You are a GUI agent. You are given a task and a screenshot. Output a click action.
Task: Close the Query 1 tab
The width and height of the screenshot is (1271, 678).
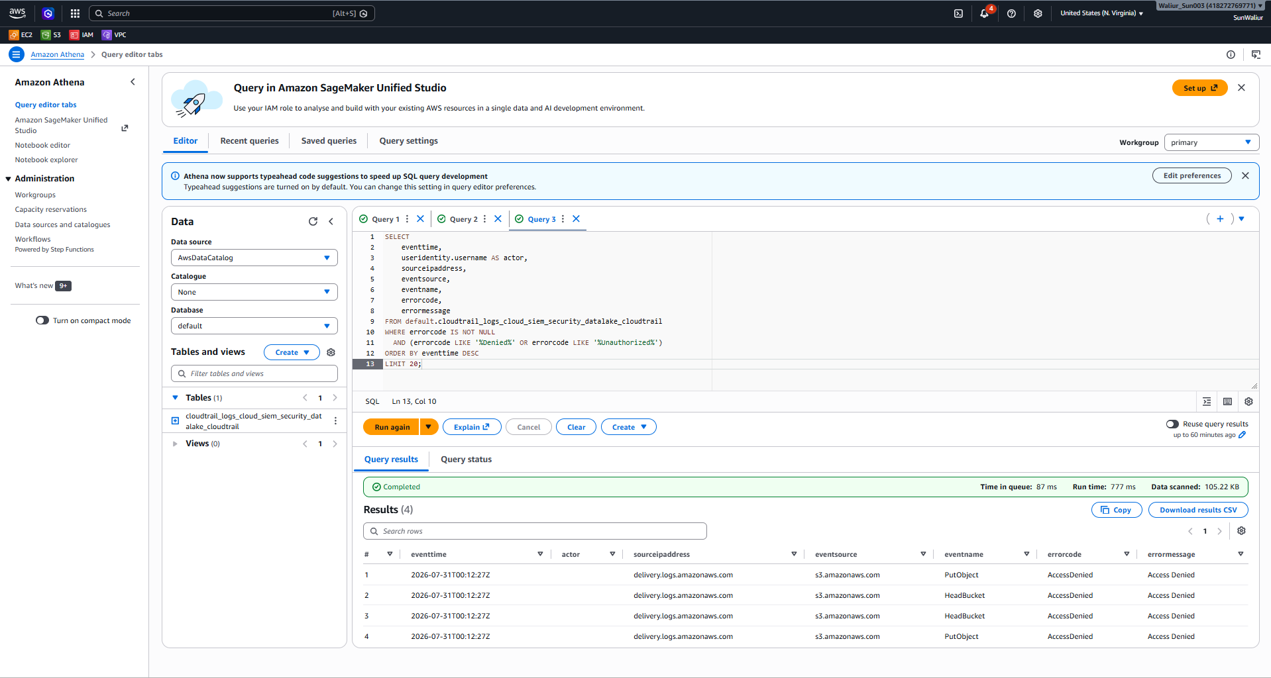(x=420, y=218)
